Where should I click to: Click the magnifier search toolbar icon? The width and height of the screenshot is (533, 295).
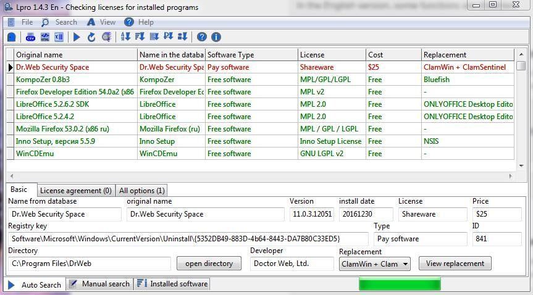[x=106, y=36]
